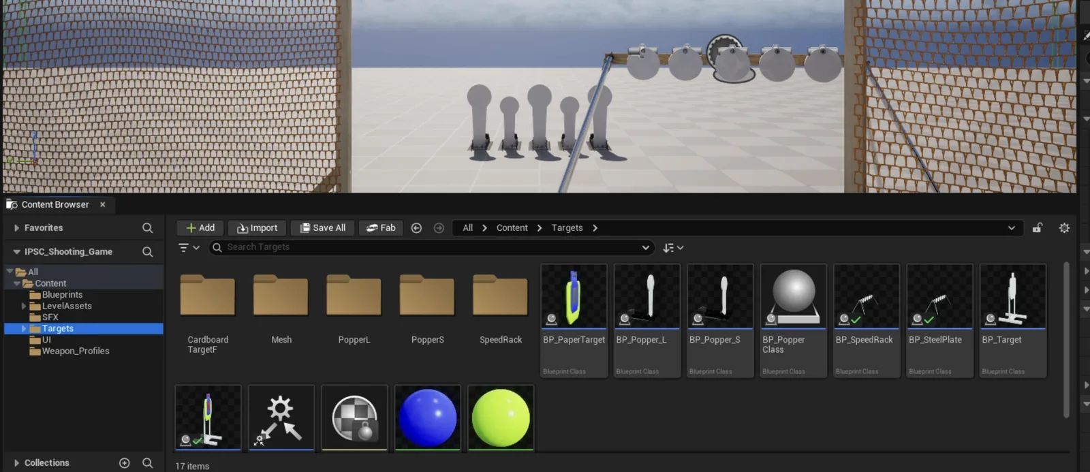Expand the Favorites section

click(16, 228)
